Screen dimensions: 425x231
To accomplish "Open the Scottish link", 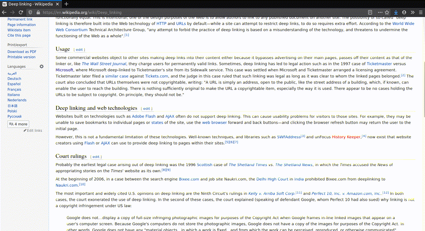I will coord(204,165).
